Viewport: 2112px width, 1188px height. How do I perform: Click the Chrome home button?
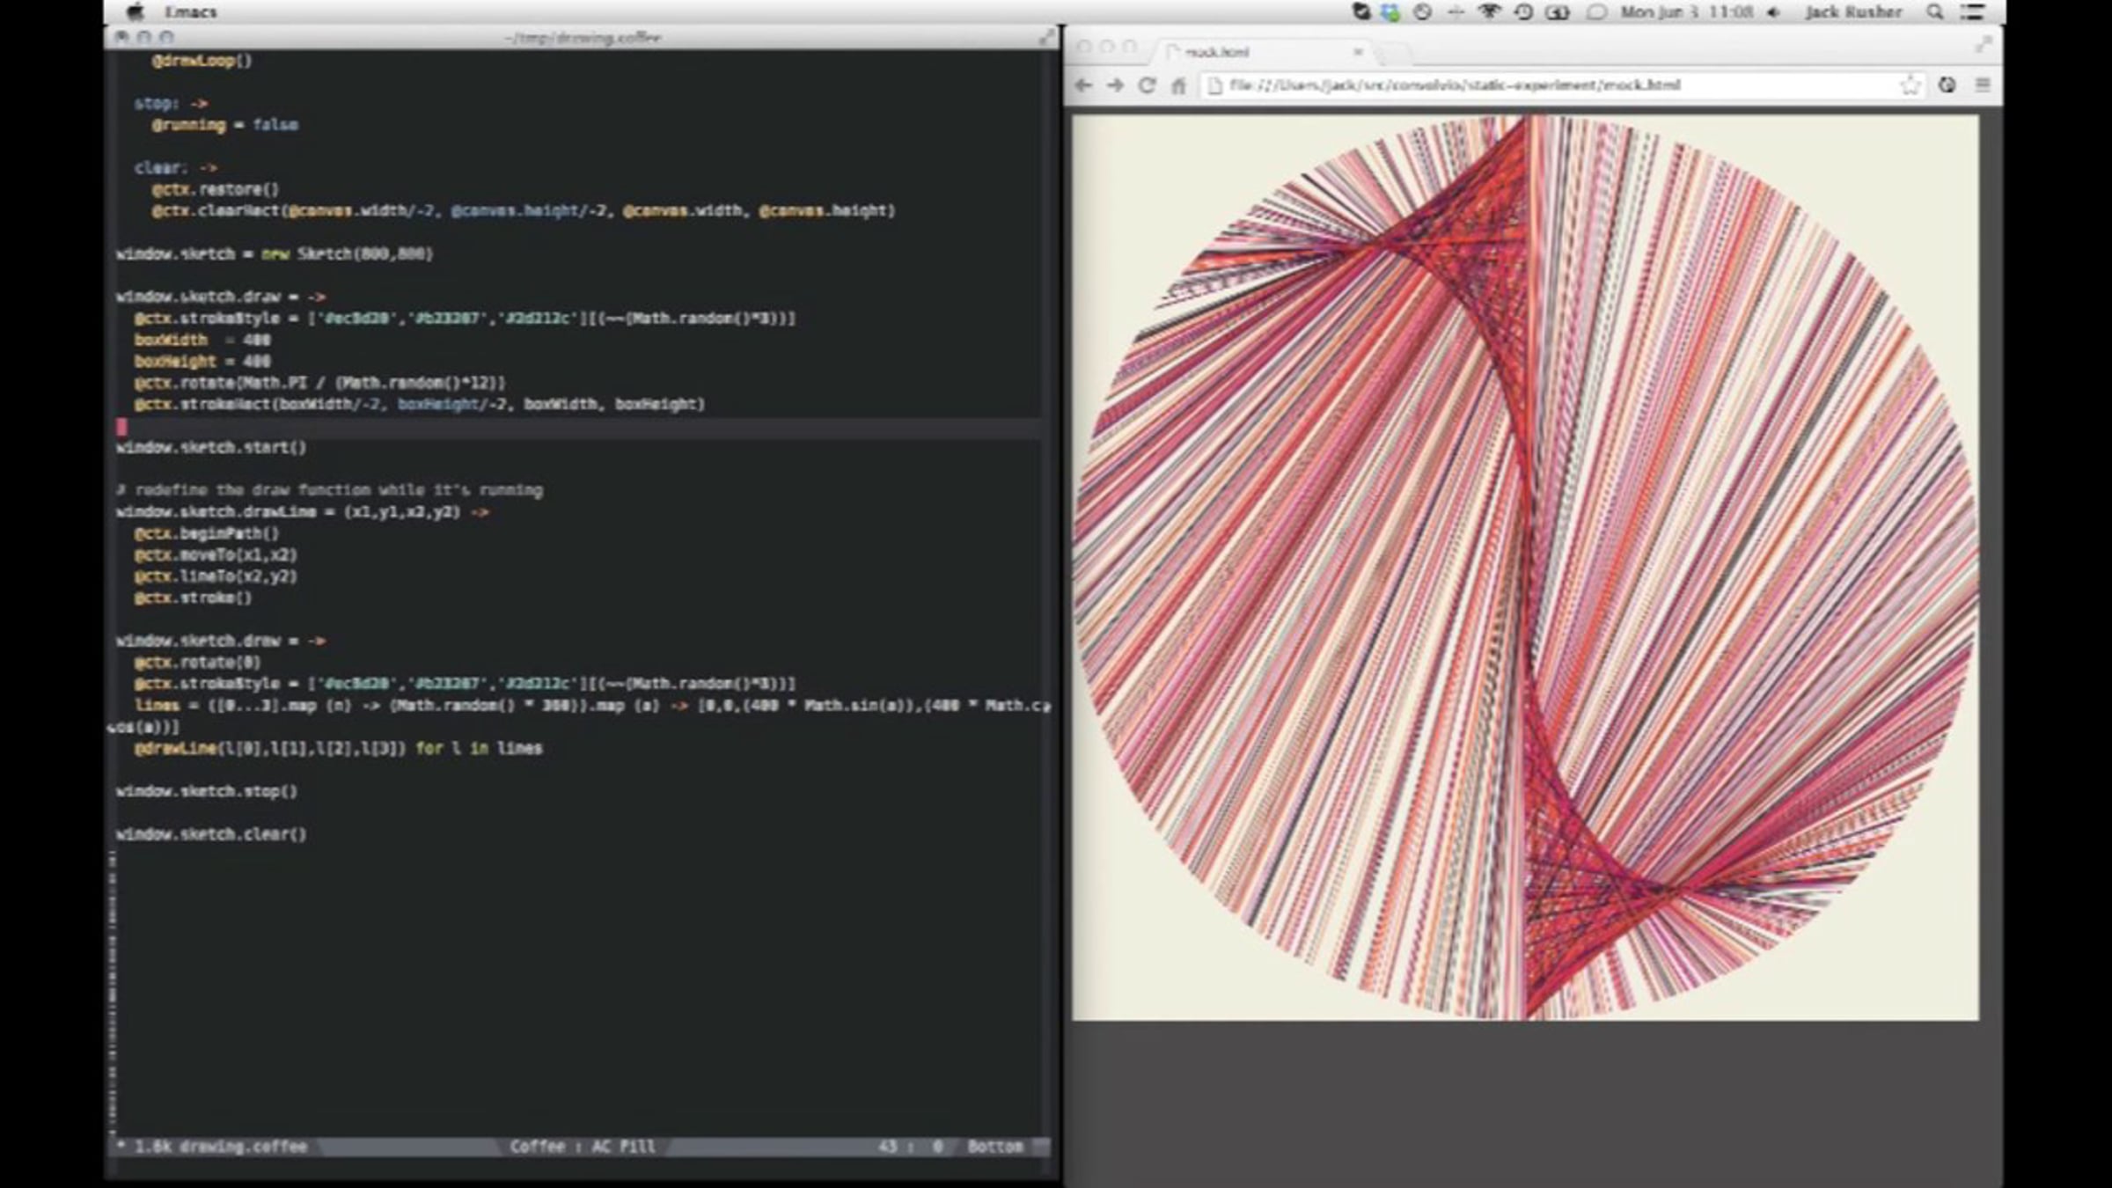1178,85
